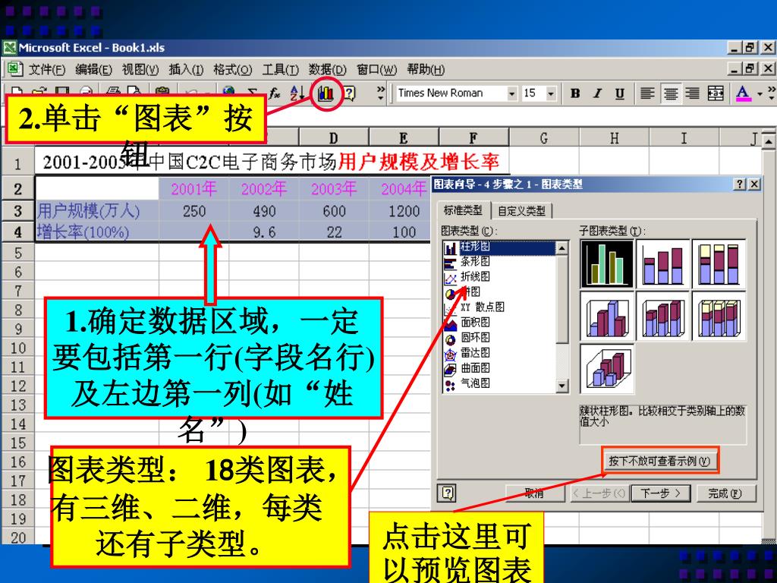
Task: Open the Times New Roman font dropdown
Action: point(512,93)
